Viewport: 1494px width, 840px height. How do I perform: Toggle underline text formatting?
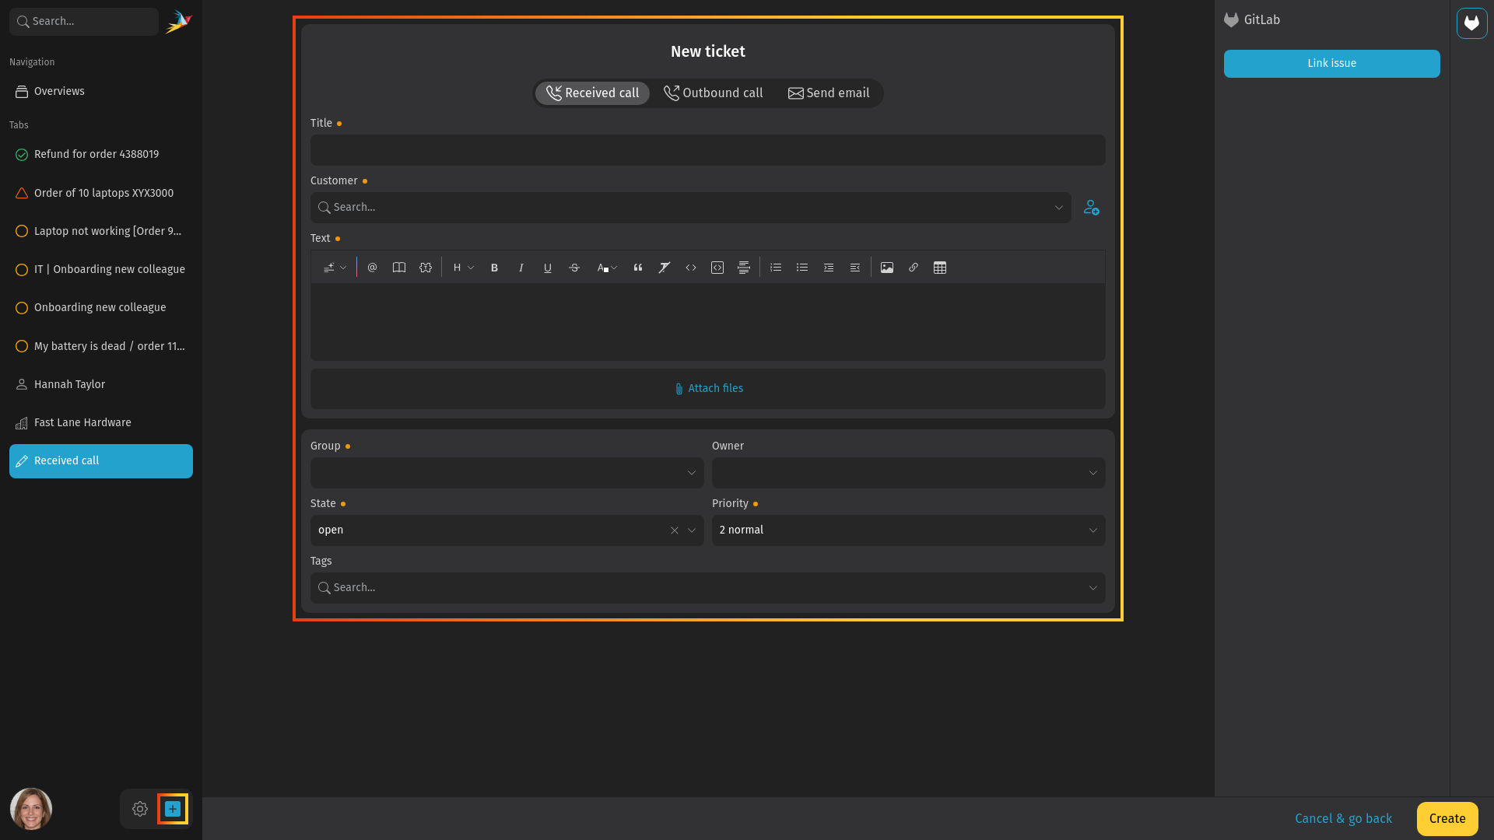click(x=548, y=268)
